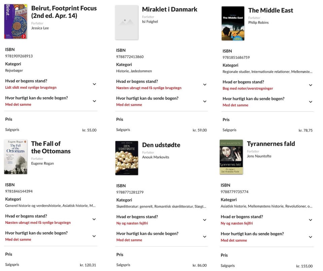Select The Middle East book cover

click(x=233, y=23)
